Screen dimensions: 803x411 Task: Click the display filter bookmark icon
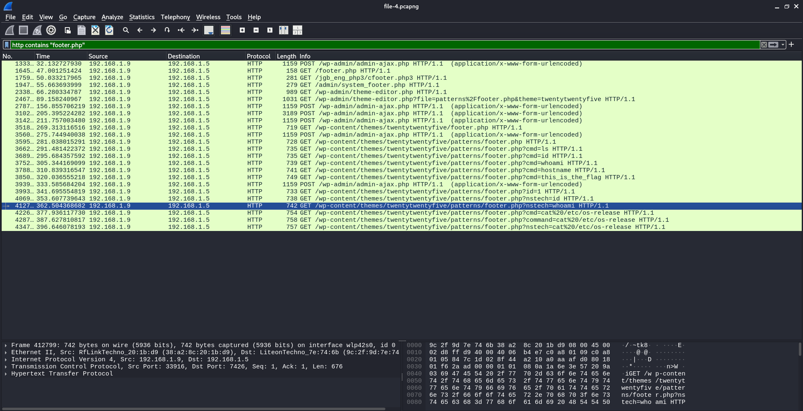[7, 45]
